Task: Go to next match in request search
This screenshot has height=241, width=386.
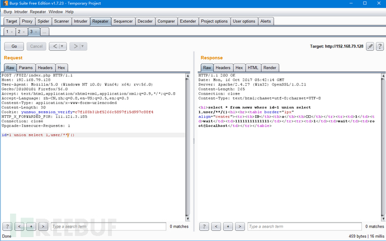Action: 43,226
